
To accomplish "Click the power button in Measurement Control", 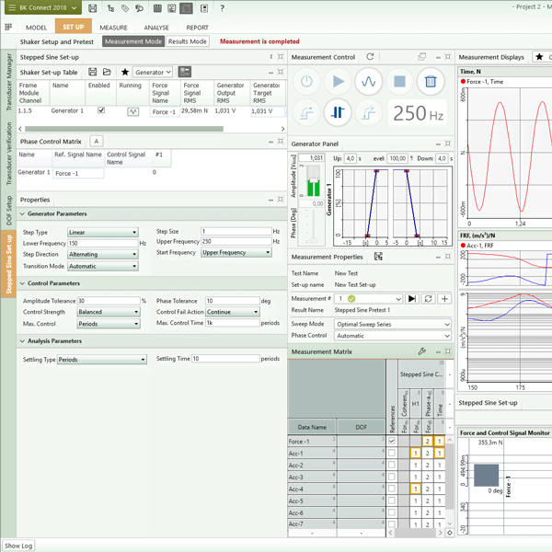I will click(306, 82).
